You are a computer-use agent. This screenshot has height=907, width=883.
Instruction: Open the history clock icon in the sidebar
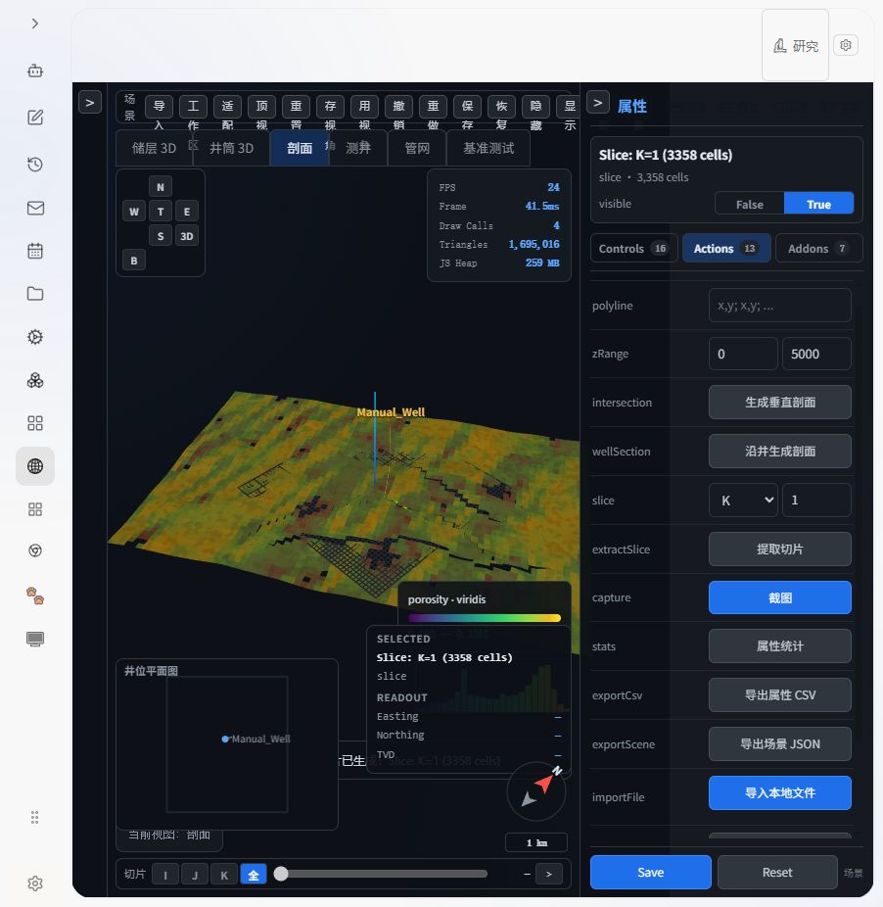(35, 165)
